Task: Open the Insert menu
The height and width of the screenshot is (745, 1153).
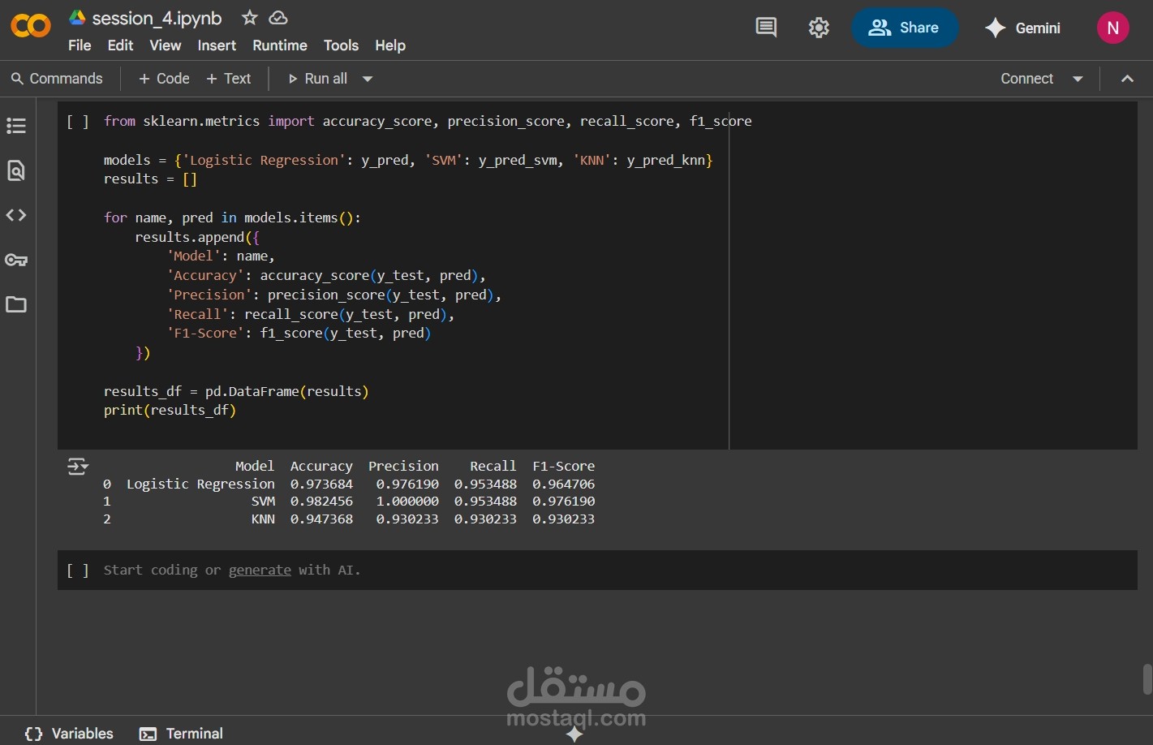Action: point(217,45)
